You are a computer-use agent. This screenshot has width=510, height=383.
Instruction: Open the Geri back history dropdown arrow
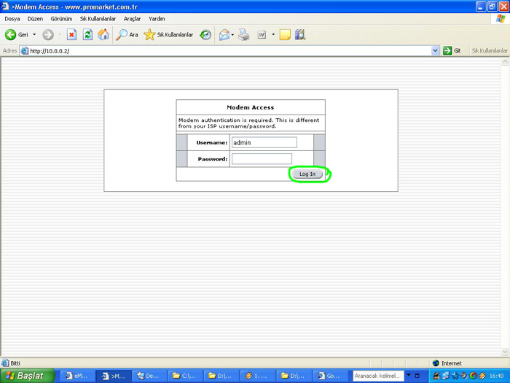coord(34,34)
